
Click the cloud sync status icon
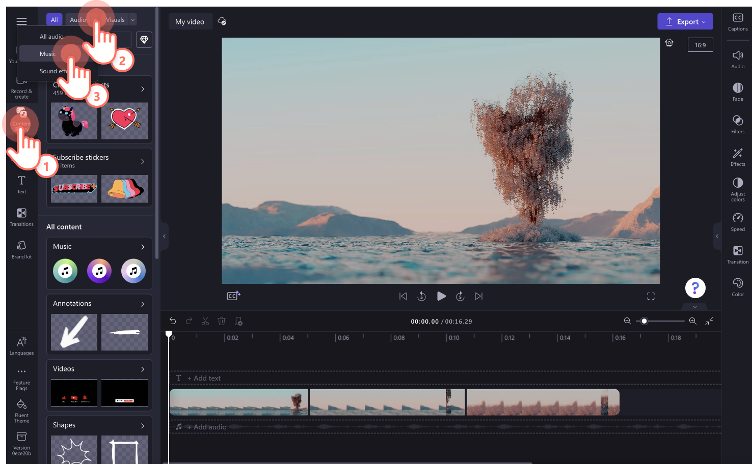tap(222, 21)
